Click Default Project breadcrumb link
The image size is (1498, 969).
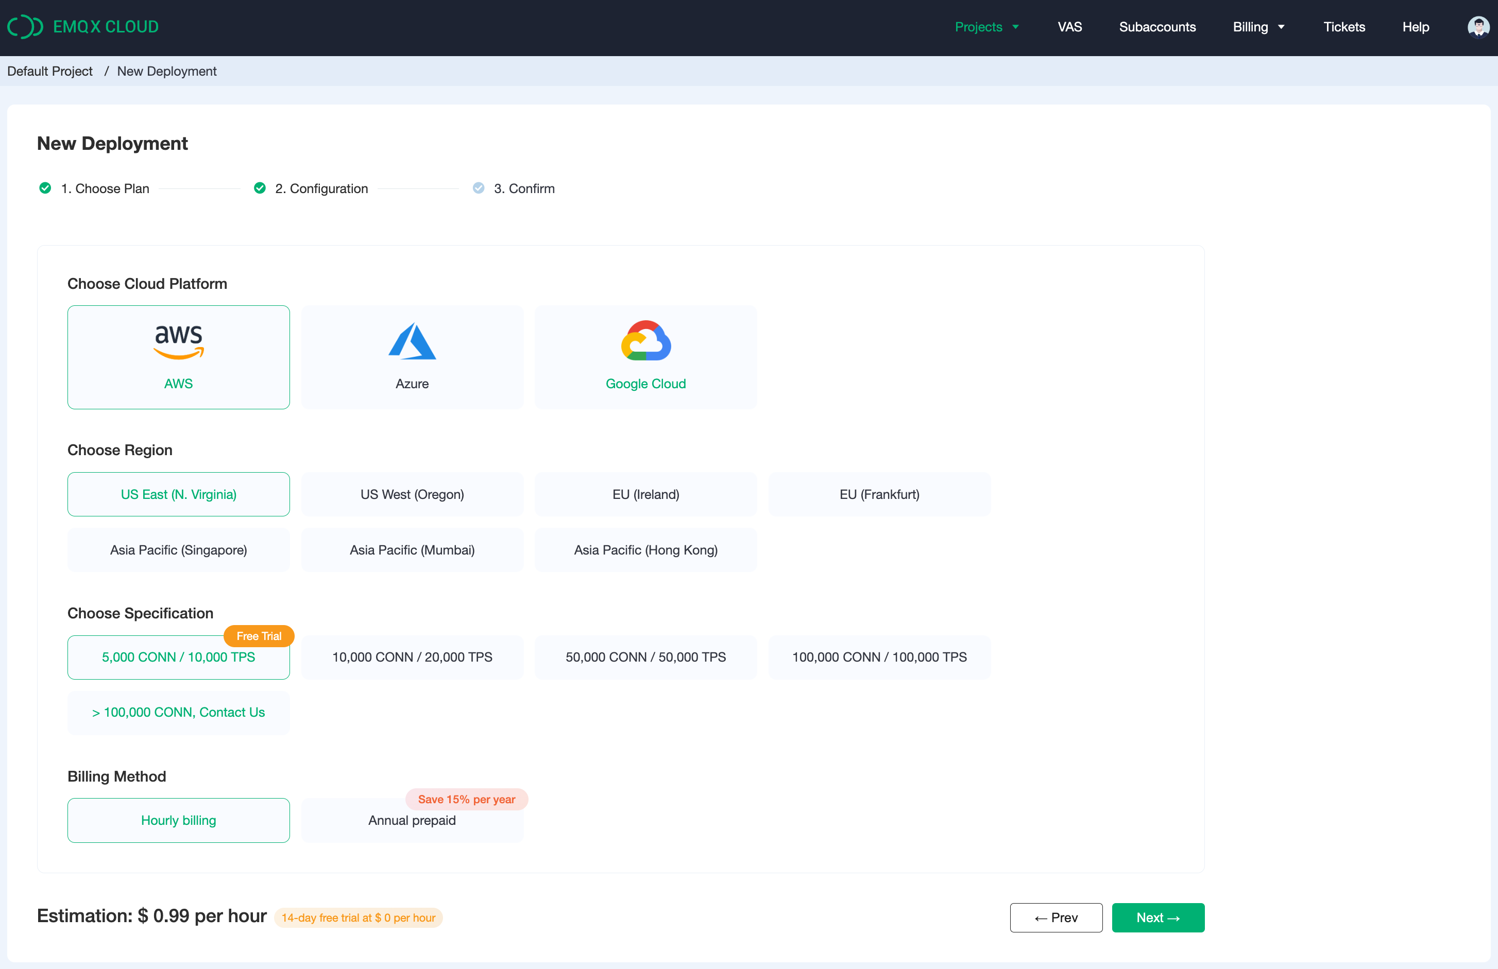click(50, 71)
